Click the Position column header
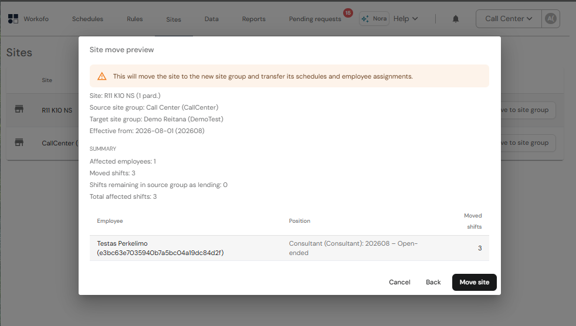 coord(299,221)
